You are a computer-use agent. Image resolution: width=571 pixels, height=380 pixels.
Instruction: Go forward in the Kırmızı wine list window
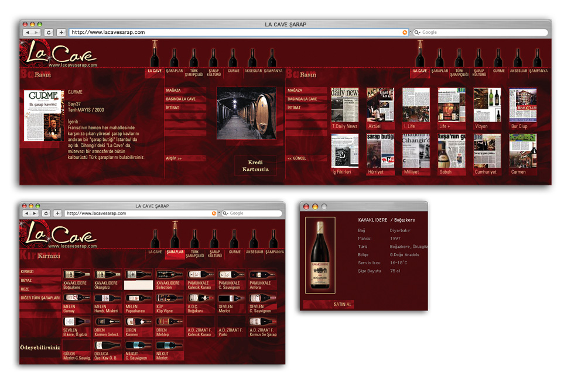point(35,213)
